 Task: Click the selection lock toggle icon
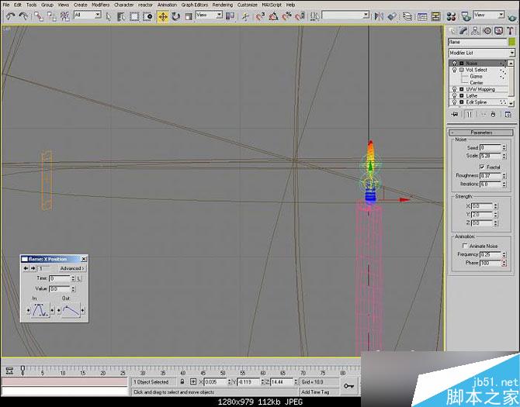pyautogui.click(x=182, y=382)
